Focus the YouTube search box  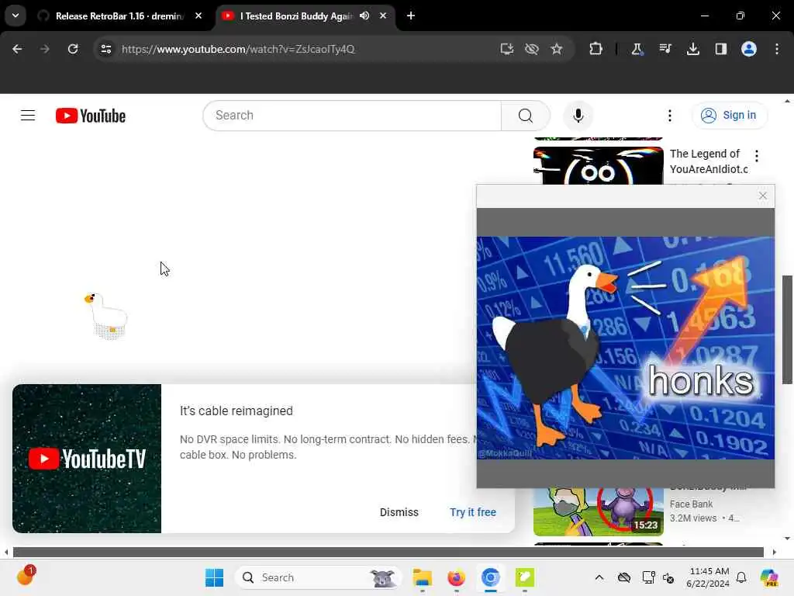tap(352, 116)
